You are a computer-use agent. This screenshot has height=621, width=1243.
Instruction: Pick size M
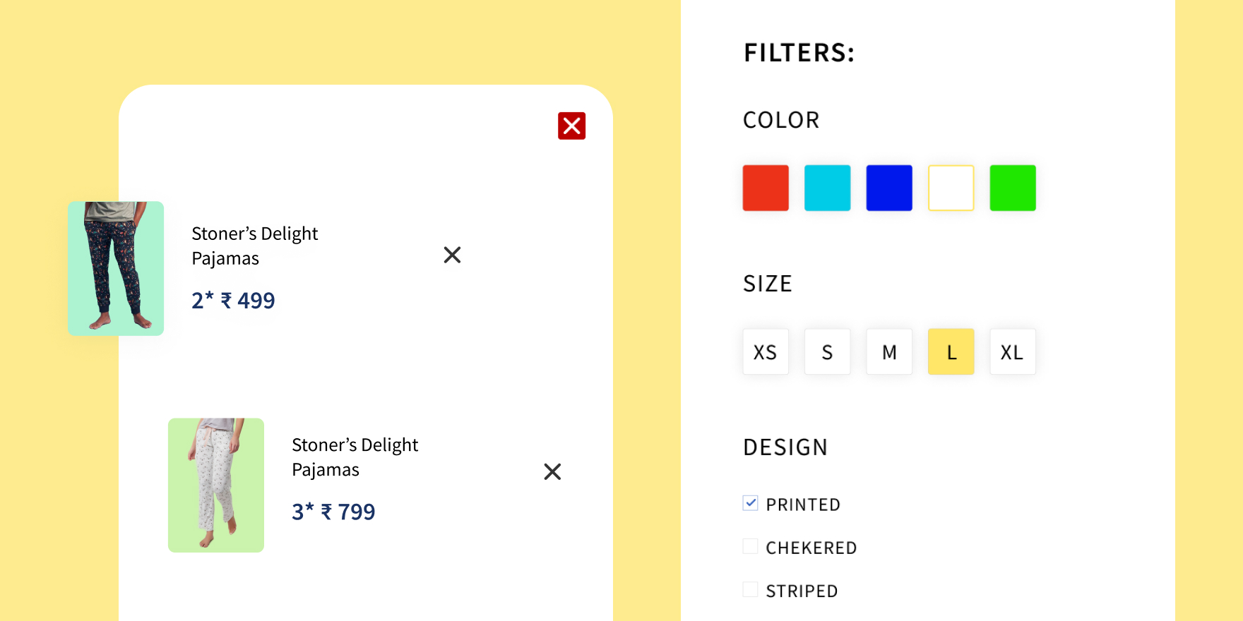(889, 351)
